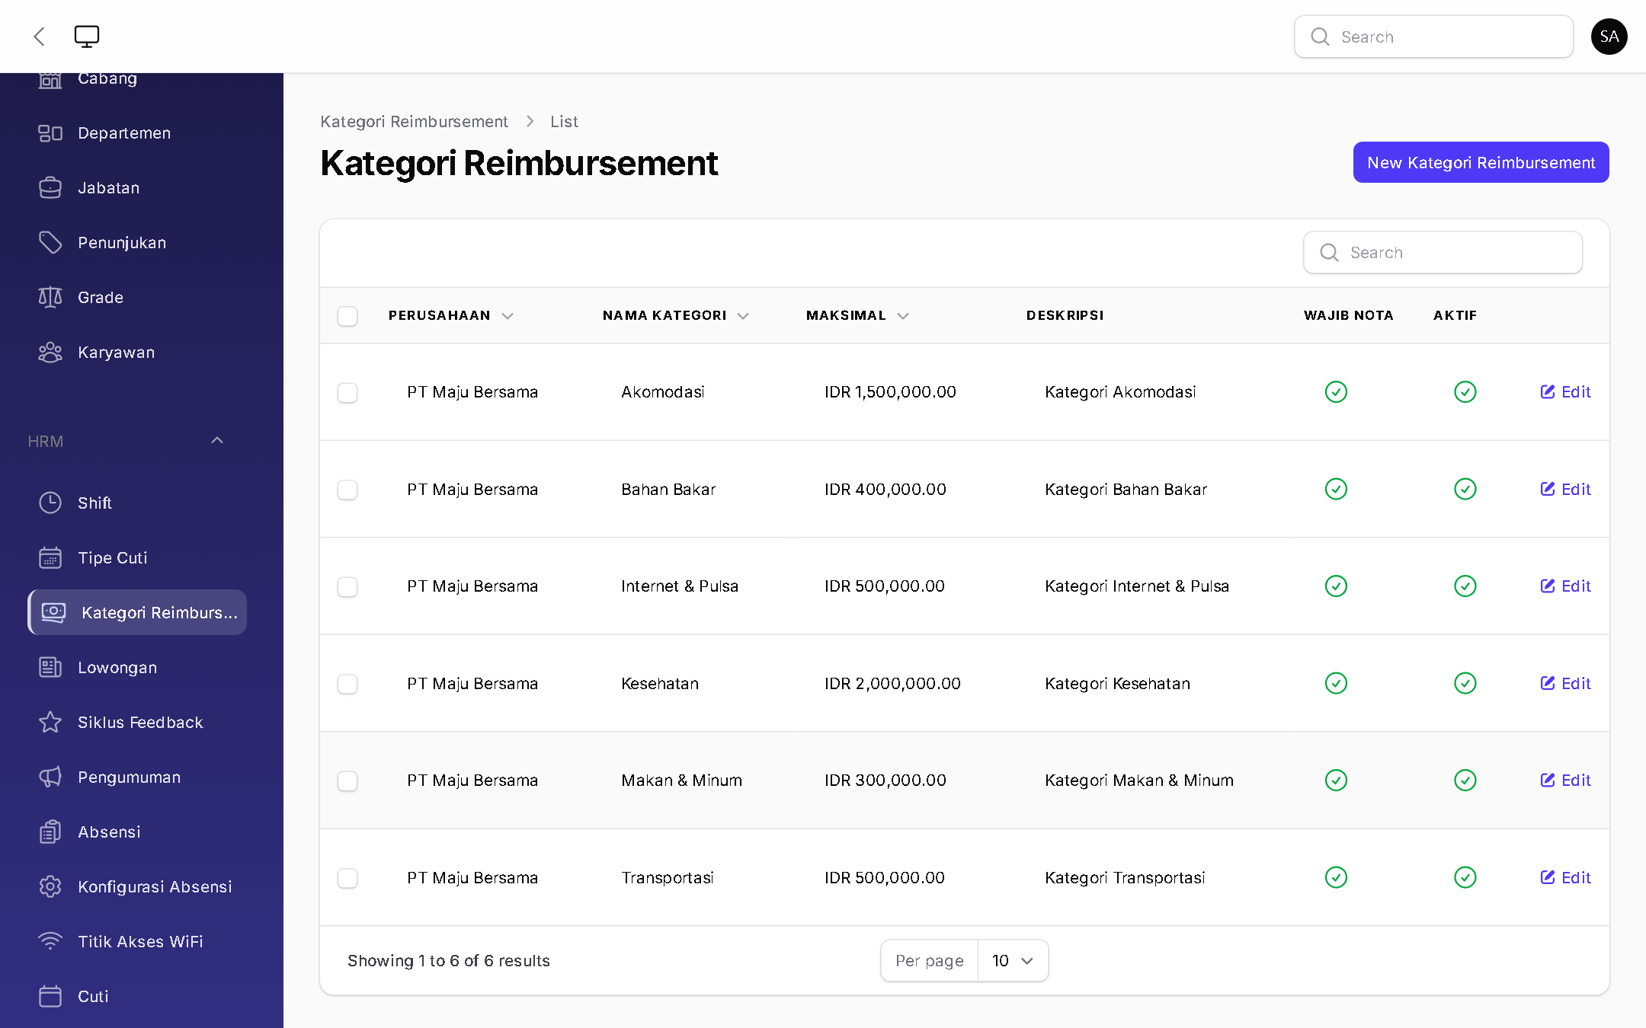Edit the Makan & Minum category
Image resolution: width=1646 pixels, height=1028 pixels.
(1565, 781)
